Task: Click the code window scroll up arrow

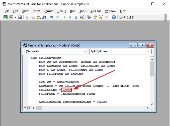Action: click(x=152, y=59)
